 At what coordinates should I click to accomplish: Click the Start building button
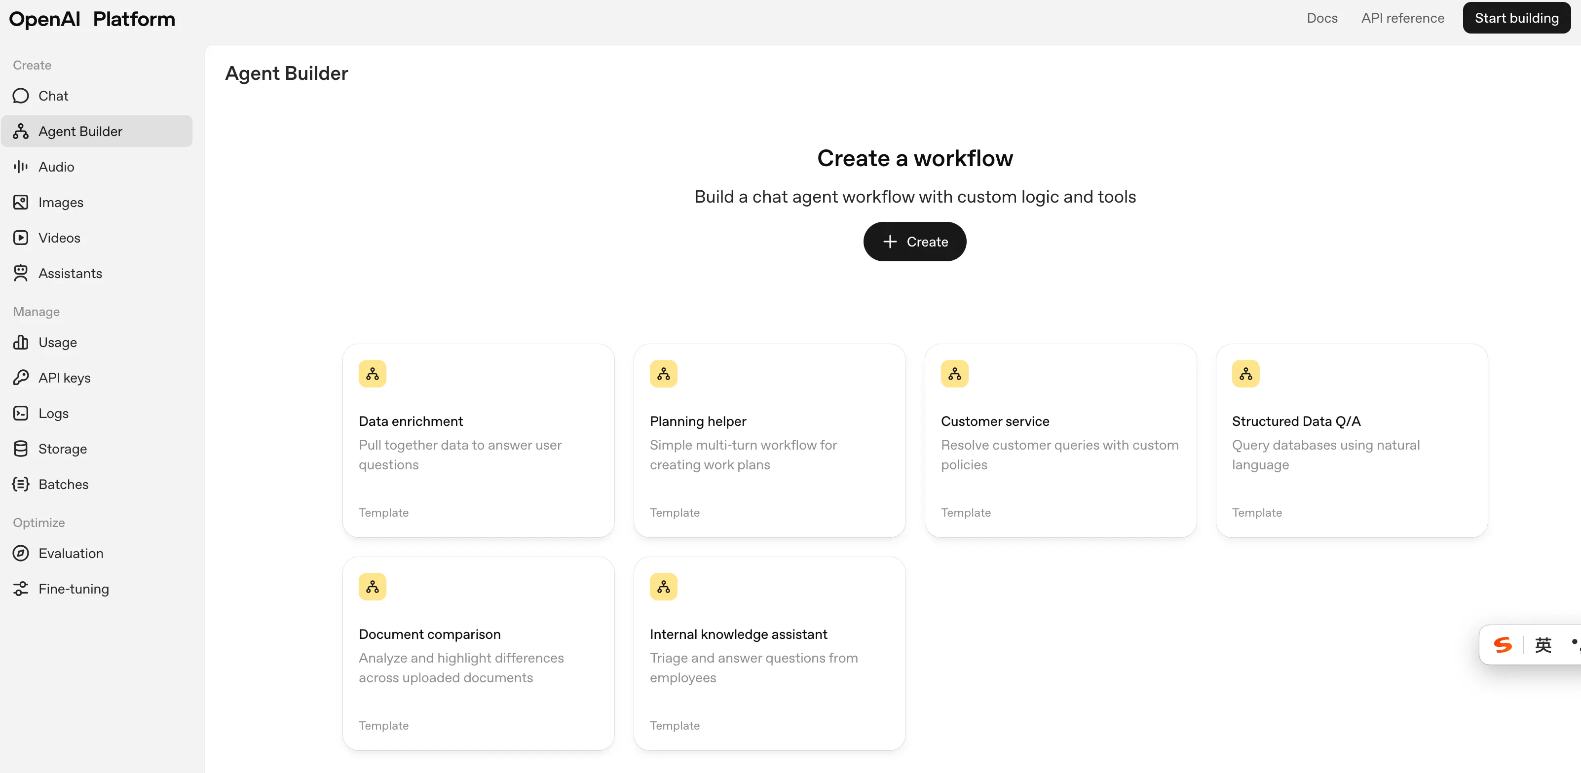click(x=1516, y=18)
